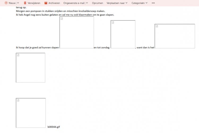Mark message as Ongewenste e-mail

74,3
